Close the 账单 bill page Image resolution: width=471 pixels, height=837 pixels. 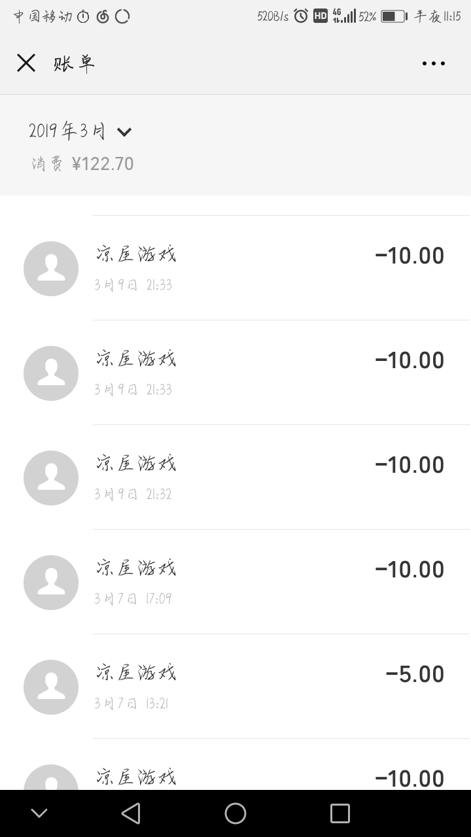coord(26,63)
